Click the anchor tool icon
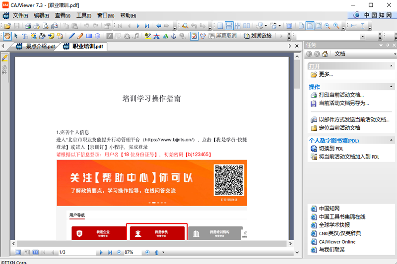Viewport: 397px width, 264px height. [x=174, y=36]
